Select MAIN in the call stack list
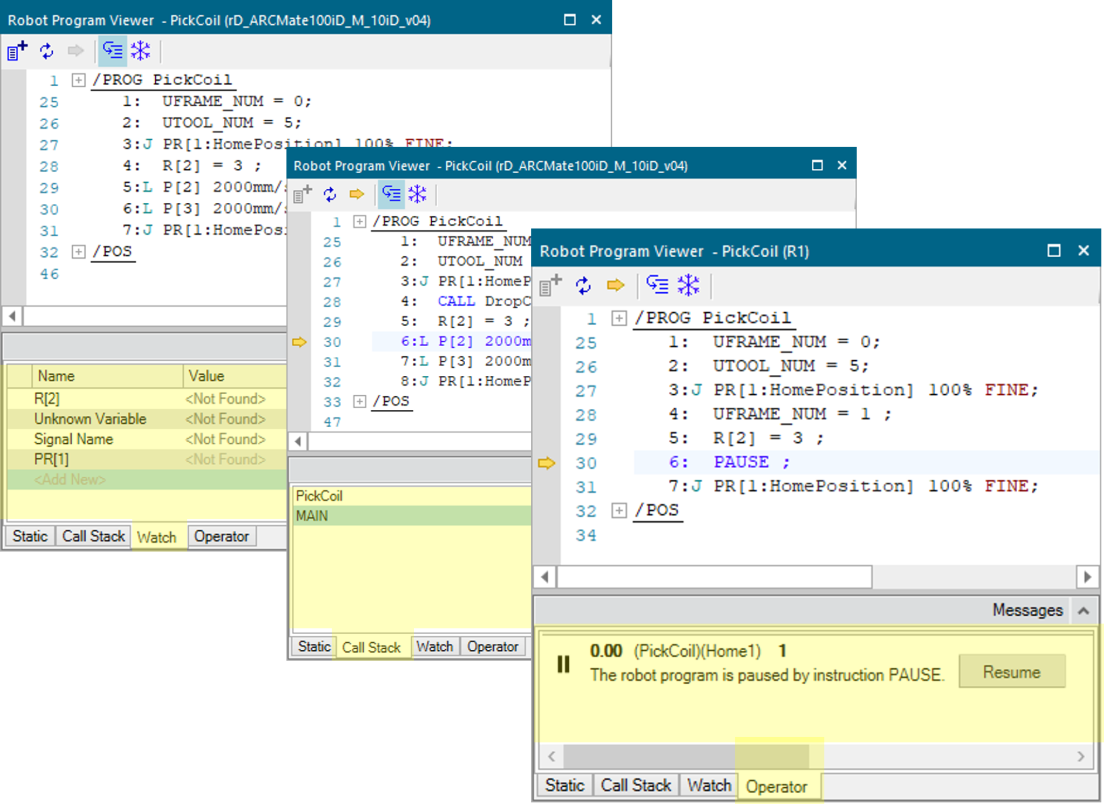 pos(312,516)
